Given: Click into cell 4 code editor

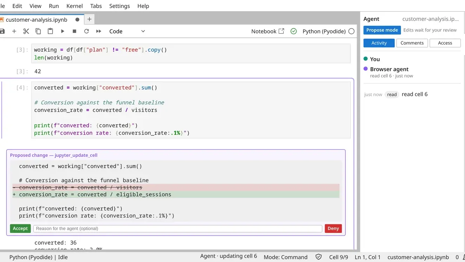Looking at the screenshot, I should coord(191,110).
